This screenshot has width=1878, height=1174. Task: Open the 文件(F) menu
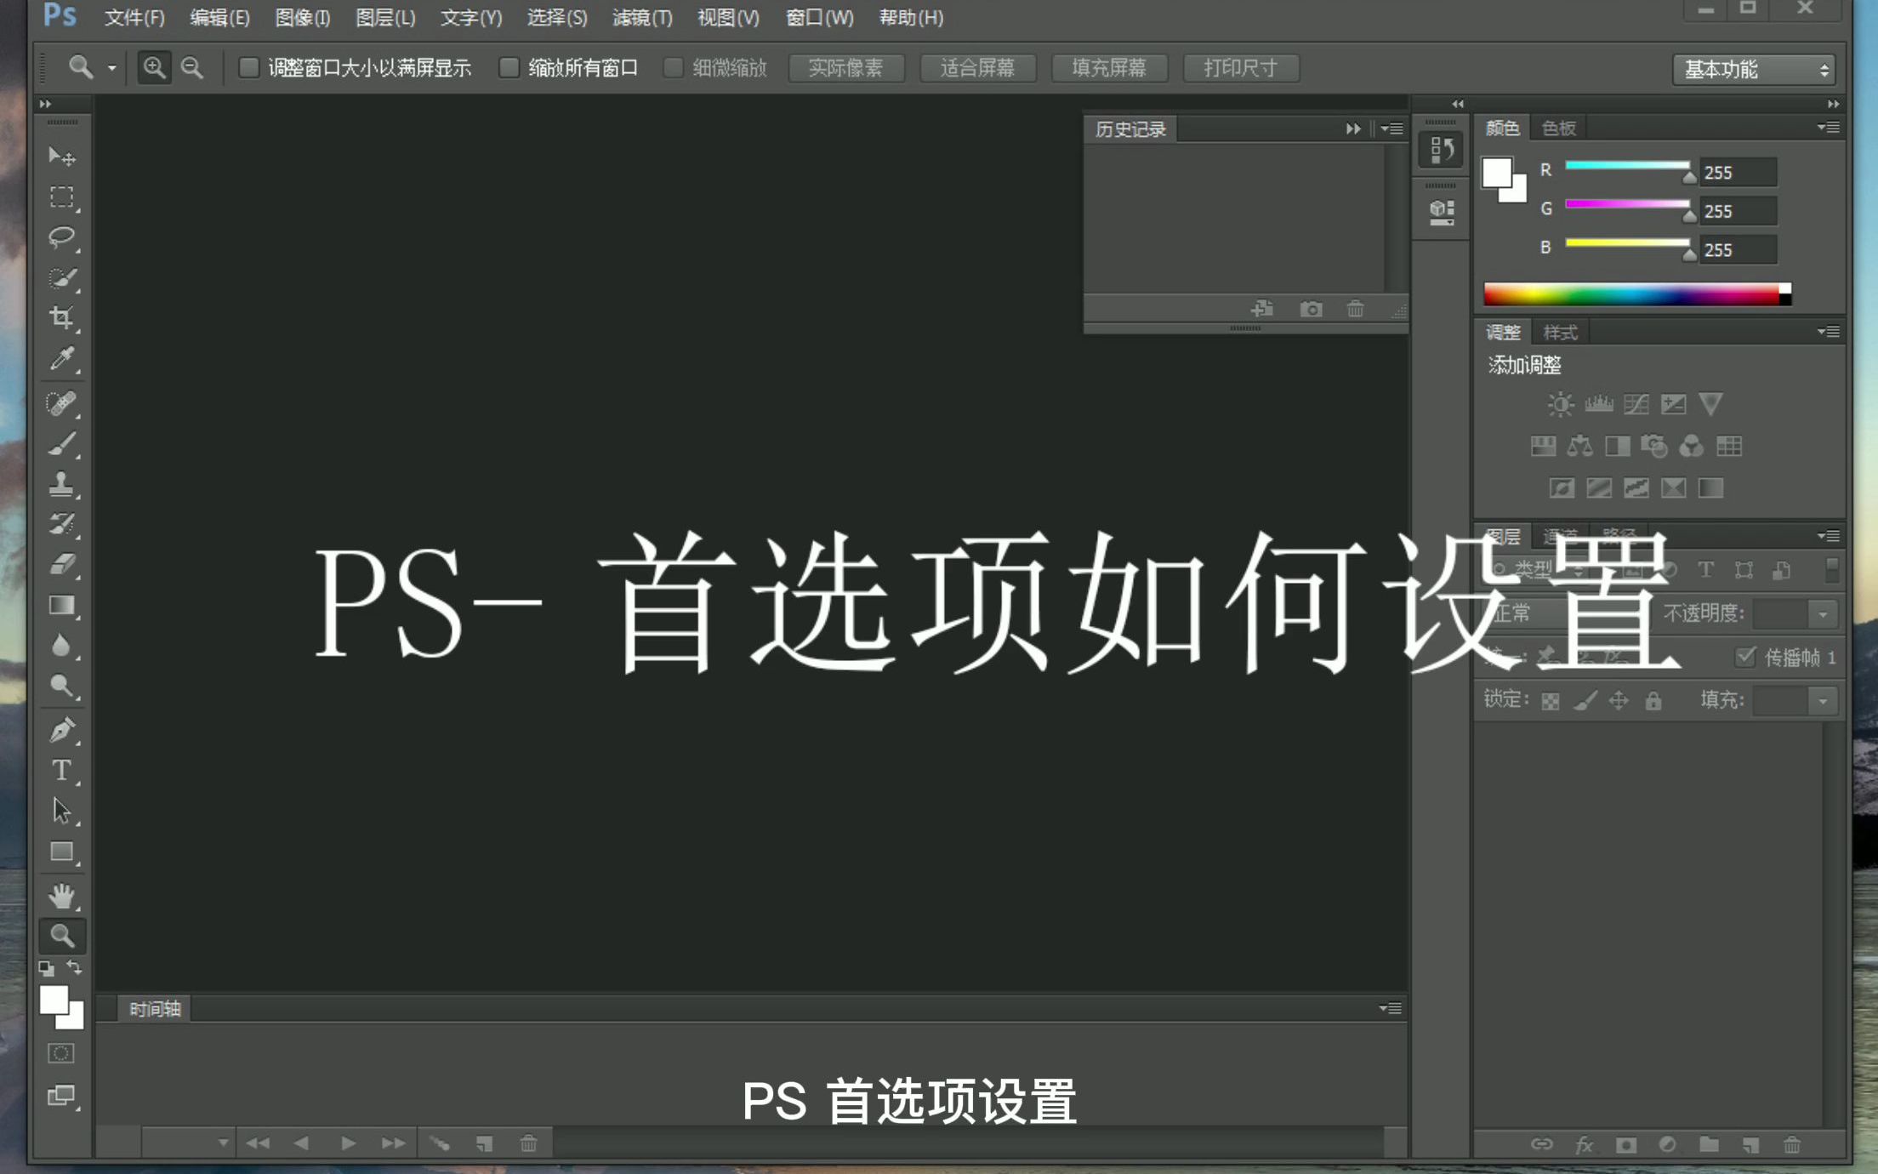(x=134, y=17)
